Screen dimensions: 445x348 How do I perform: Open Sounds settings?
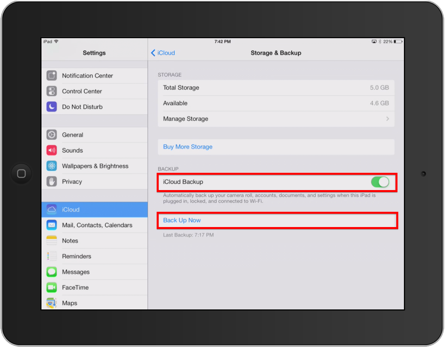point(95,150)
